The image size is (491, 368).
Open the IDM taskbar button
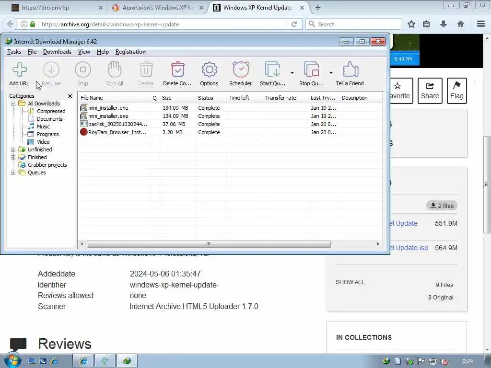tap(127, 361)
